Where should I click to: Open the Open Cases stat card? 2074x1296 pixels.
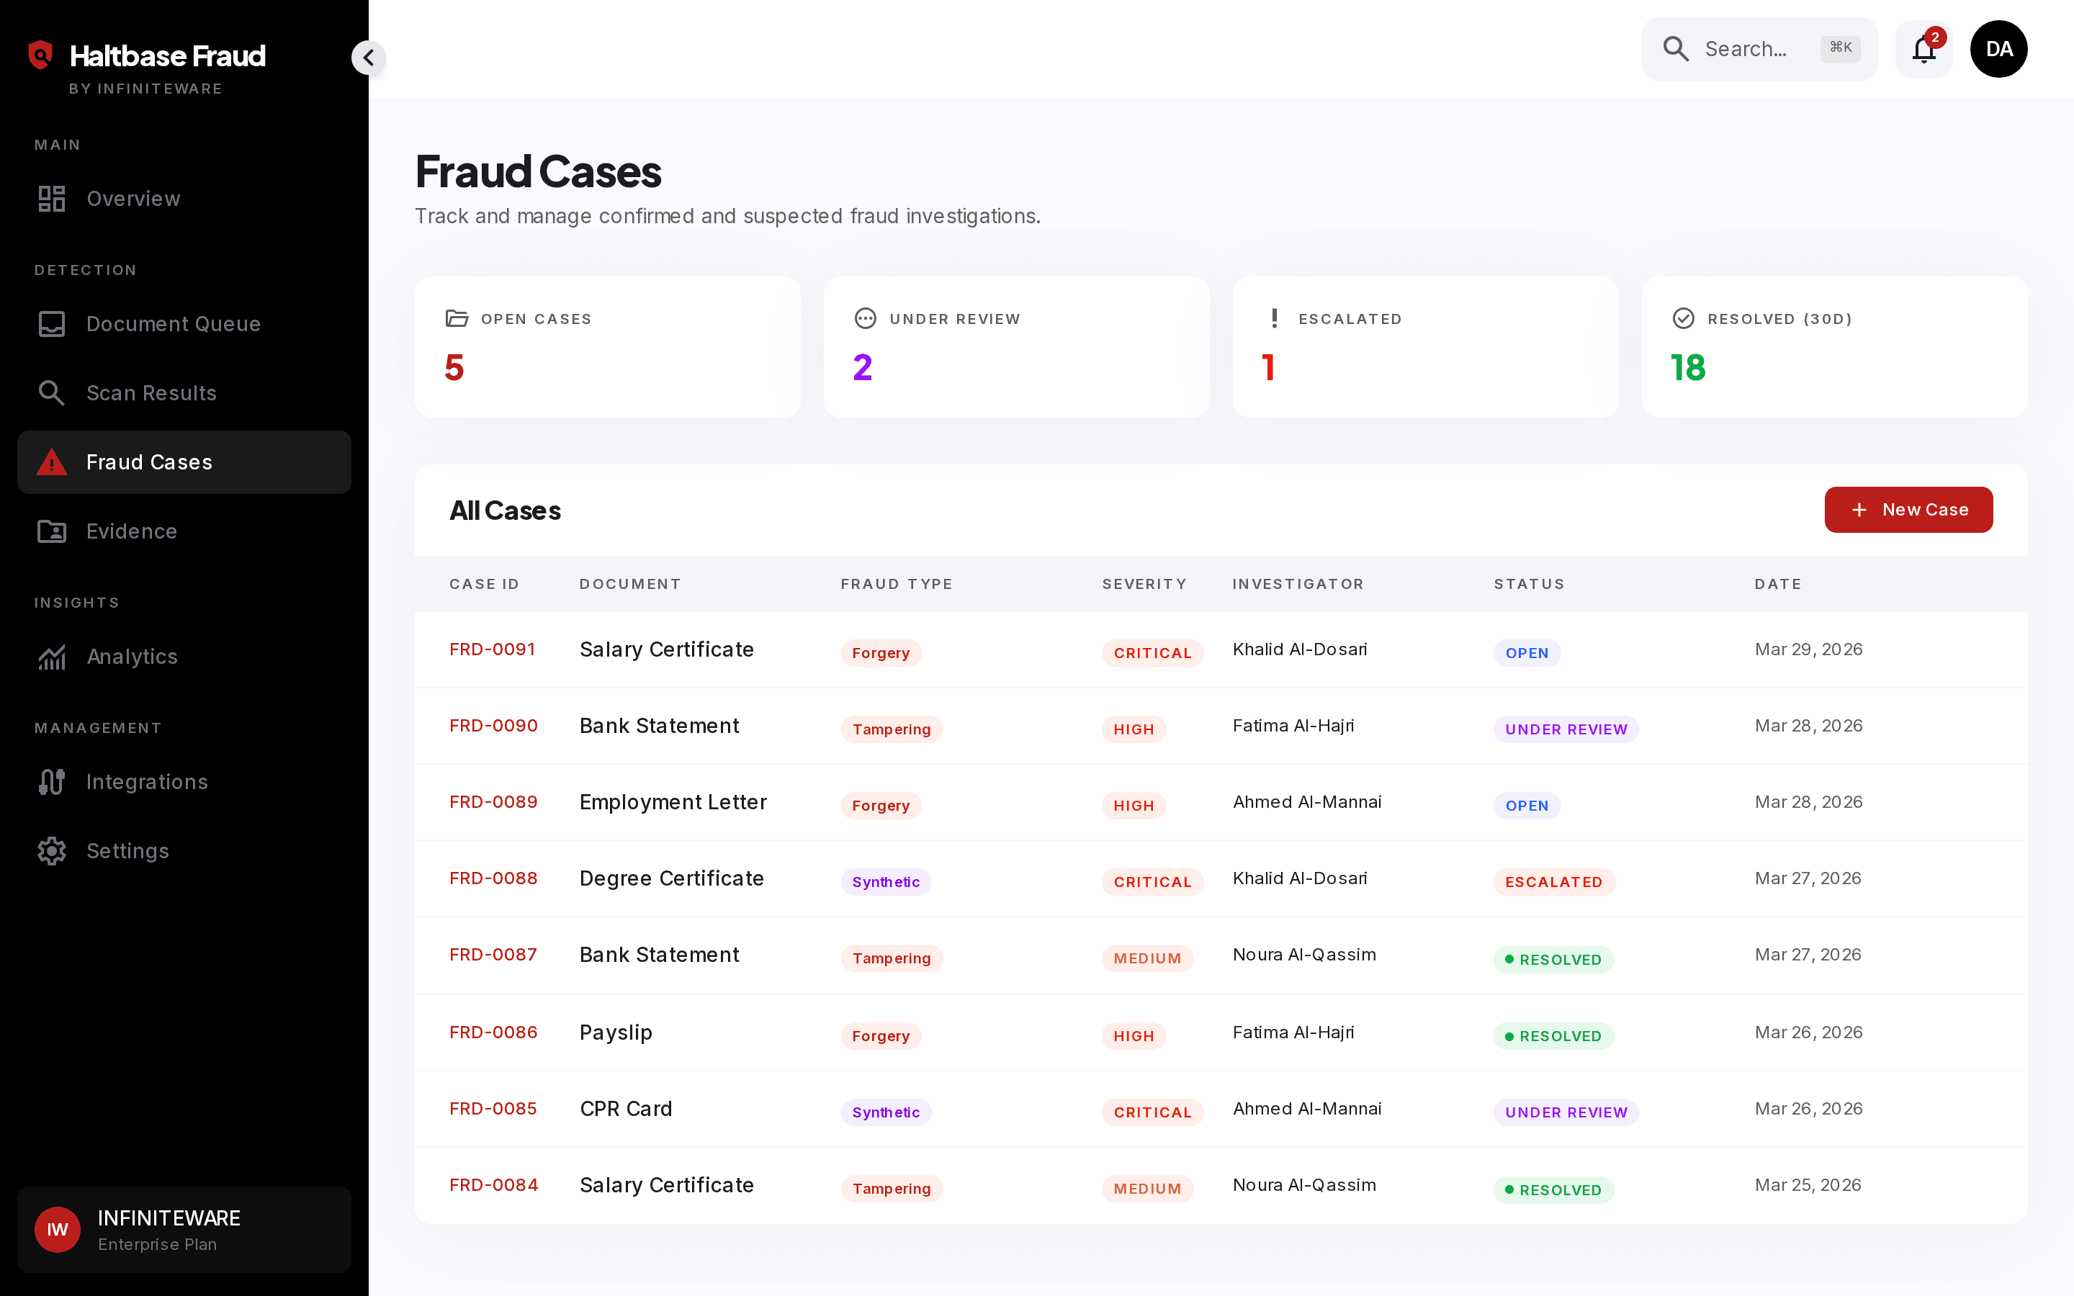coord(608,347)
